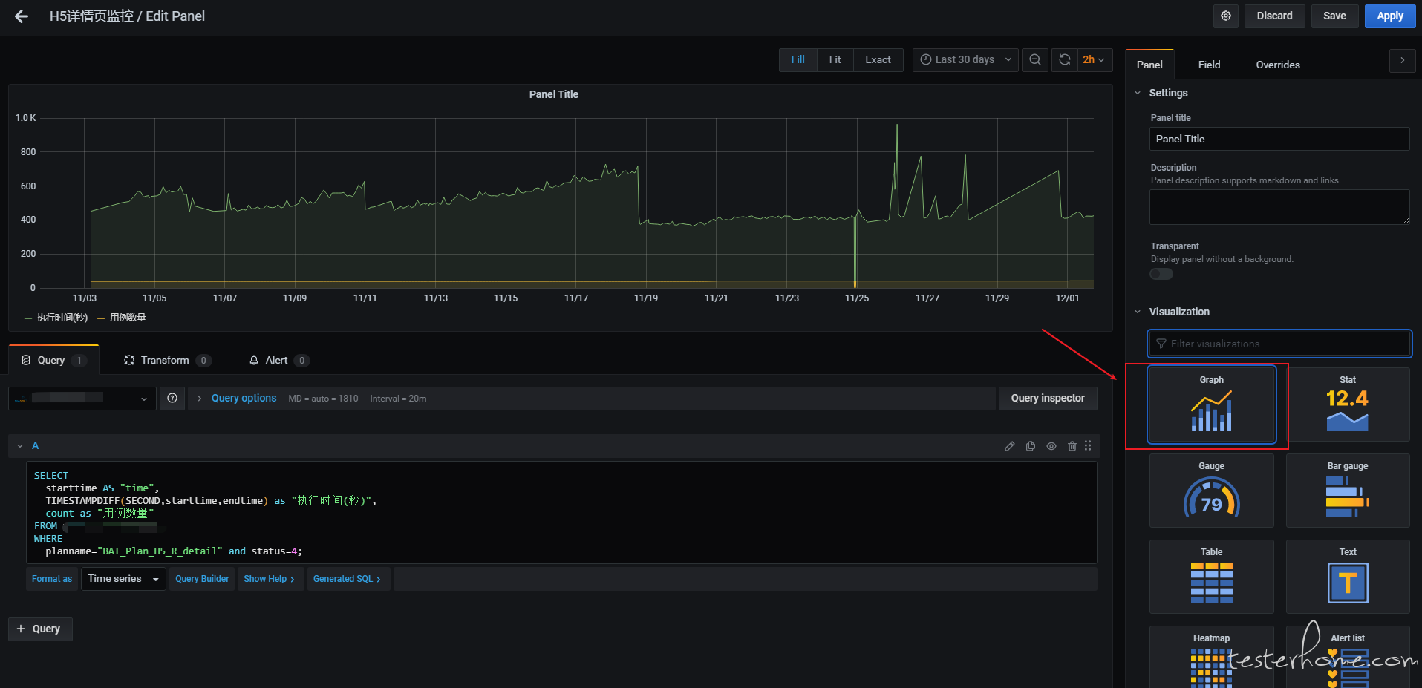Open the data source selector dropdown
The image size is (1422, 688).
tap(82, 398)
